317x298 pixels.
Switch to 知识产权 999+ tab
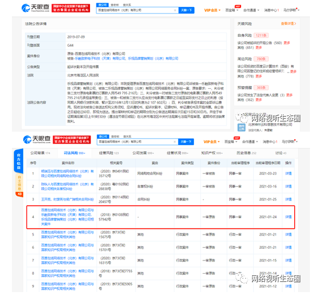(x=212, y=153)
